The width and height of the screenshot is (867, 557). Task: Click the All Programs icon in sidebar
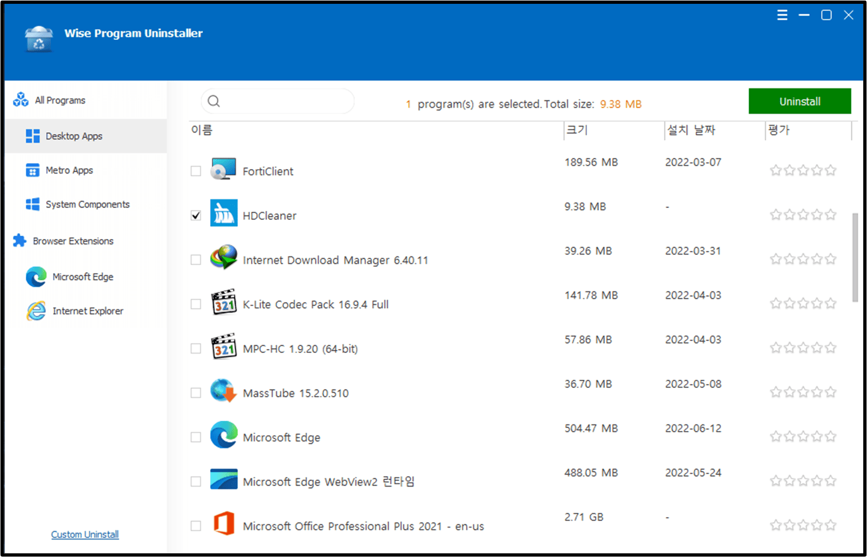coord(21,100)
